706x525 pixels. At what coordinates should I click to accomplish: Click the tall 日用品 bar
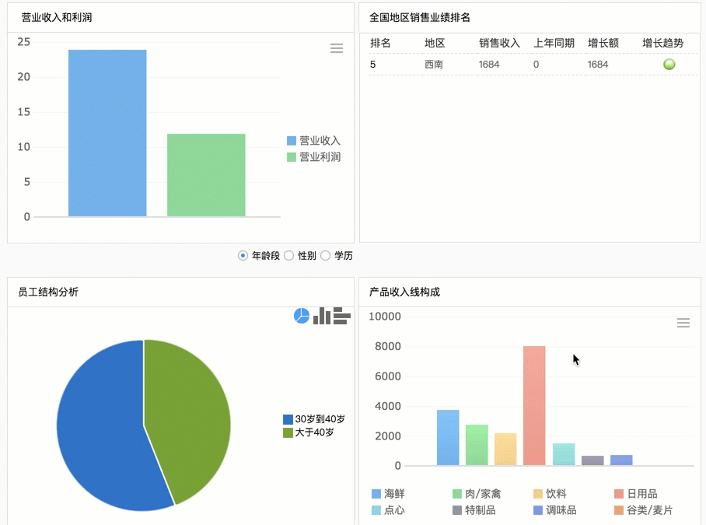coord(534,405)
